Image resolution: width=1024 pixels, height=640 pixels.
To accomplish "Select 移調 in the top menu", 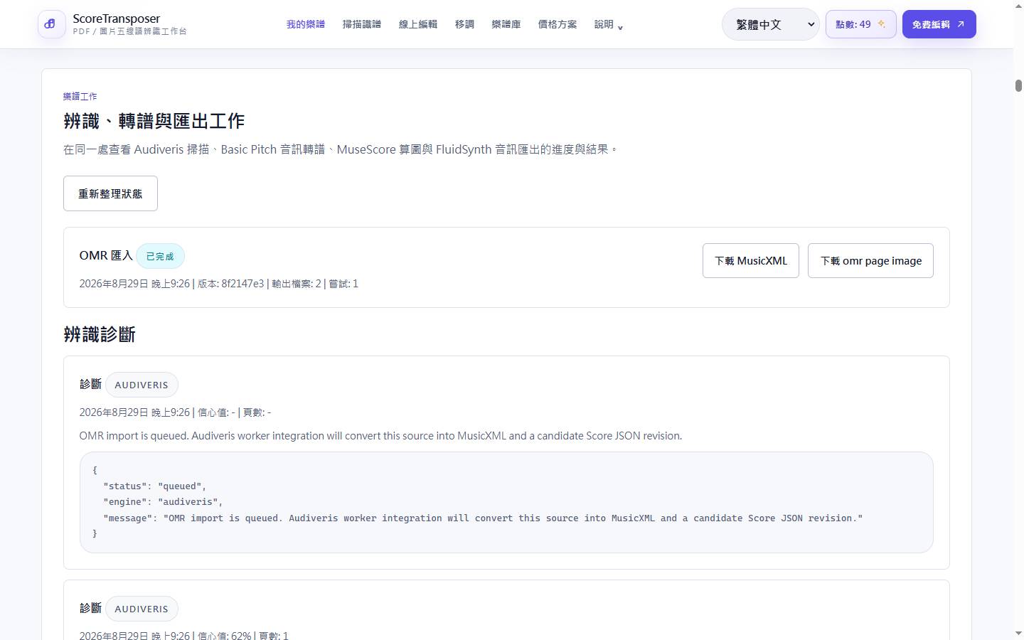I will (x=464, y=24).
